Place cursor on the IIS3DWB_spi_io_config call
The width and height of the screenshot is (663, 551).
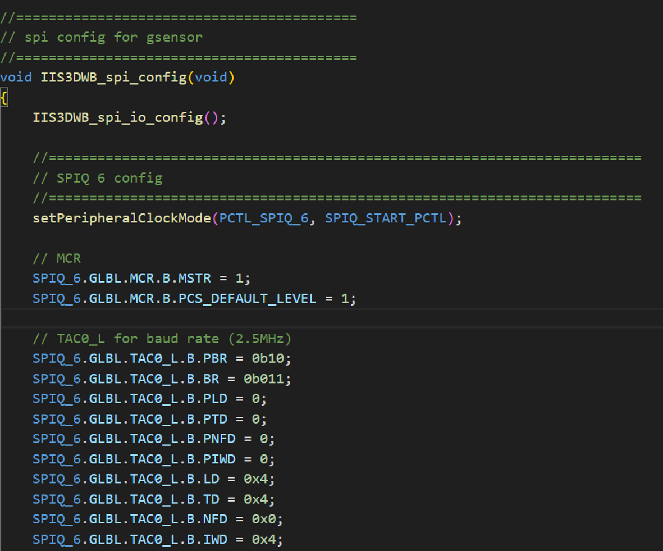[117, 117]
